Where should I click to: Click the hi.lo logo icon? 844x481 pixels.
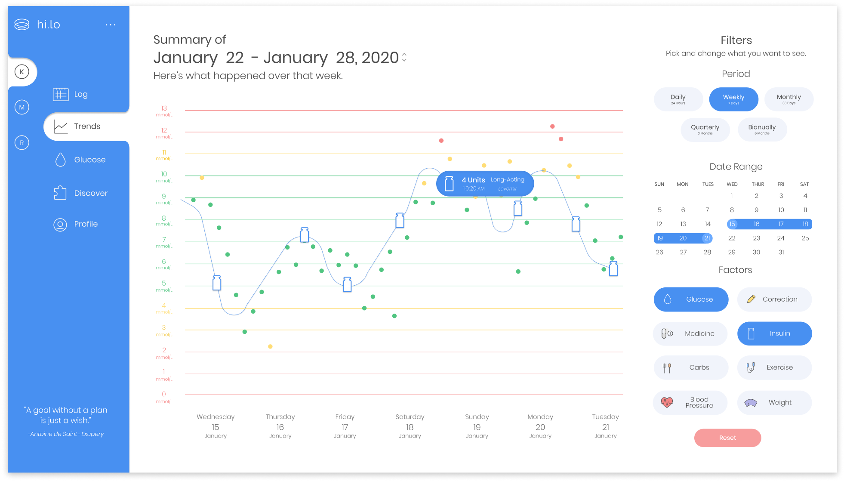[x=22, y=25]
